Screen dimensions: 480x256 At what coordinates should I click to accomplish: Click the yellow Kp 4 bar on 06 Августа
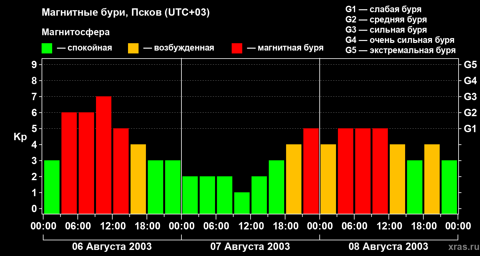pyautogui.click(x=138, y=179)
